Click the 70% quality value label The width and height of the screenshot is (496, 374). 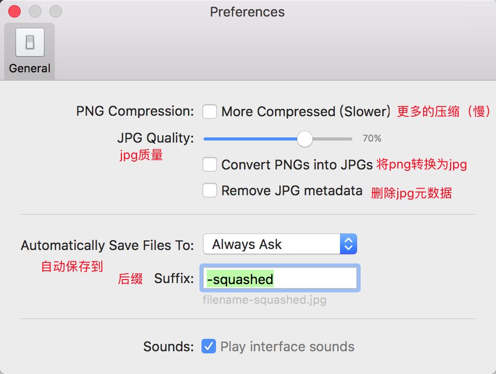pos(372,138)
